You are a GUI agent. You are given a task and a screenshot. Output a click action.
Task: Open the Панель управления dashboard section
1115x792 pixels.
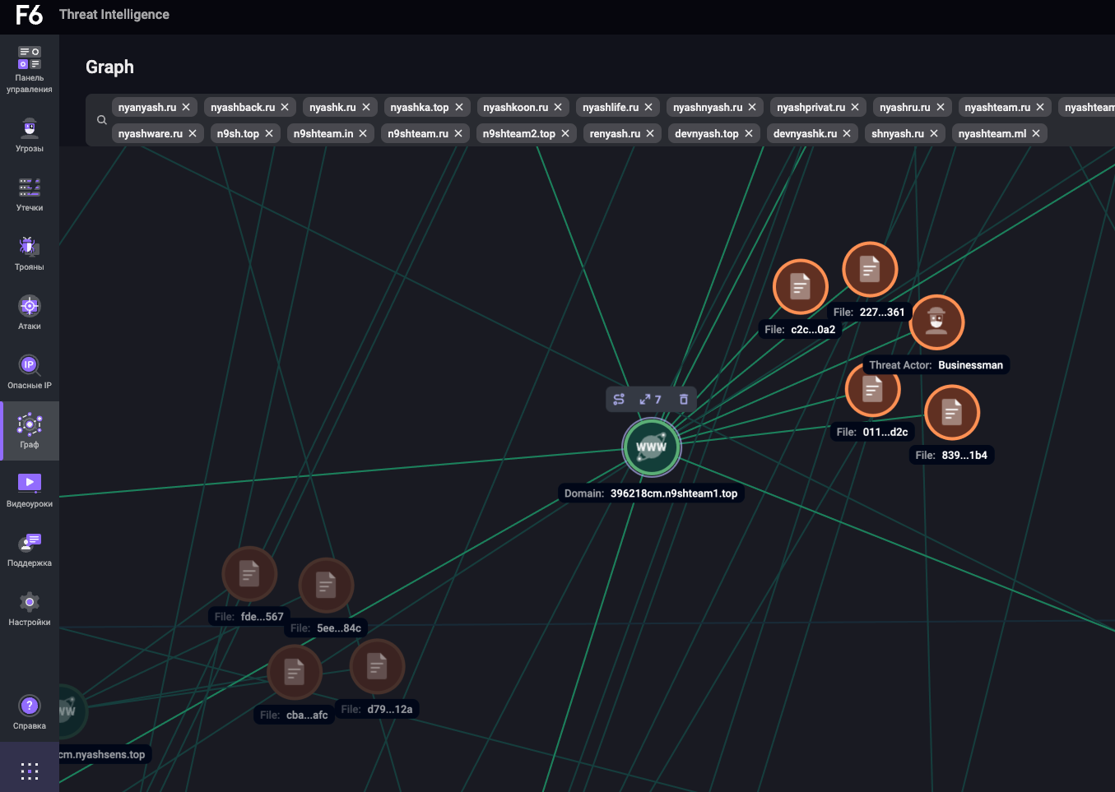click(x=30, y=69)
